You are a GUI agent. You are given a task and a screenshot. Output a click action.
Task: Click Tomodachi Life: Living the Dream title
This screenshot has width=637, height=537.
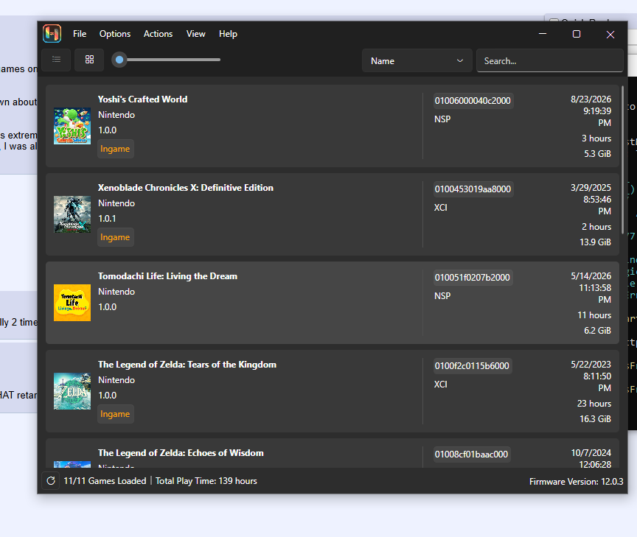tap(167, 276)
